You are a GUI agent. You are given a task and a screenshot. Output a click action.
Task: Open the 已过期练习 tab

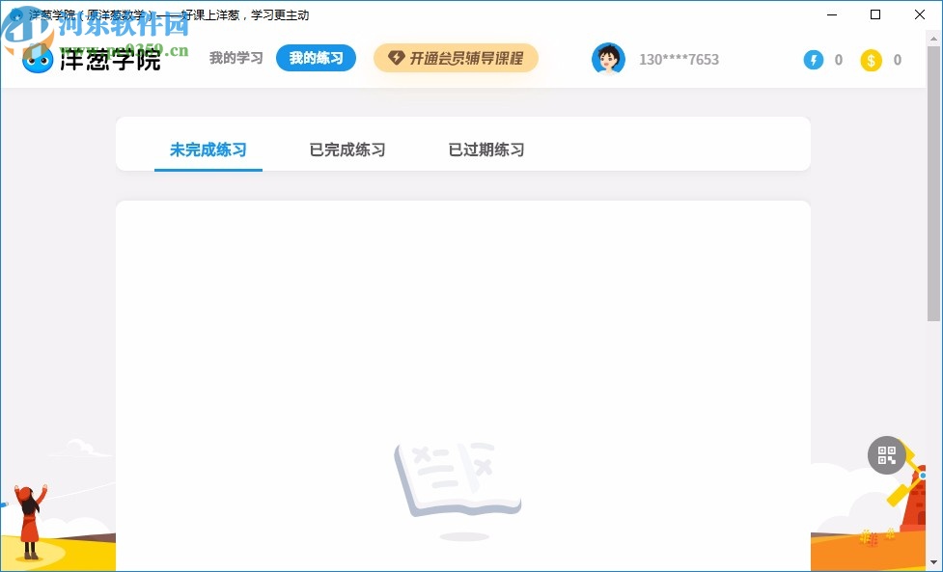click(485, 150)
